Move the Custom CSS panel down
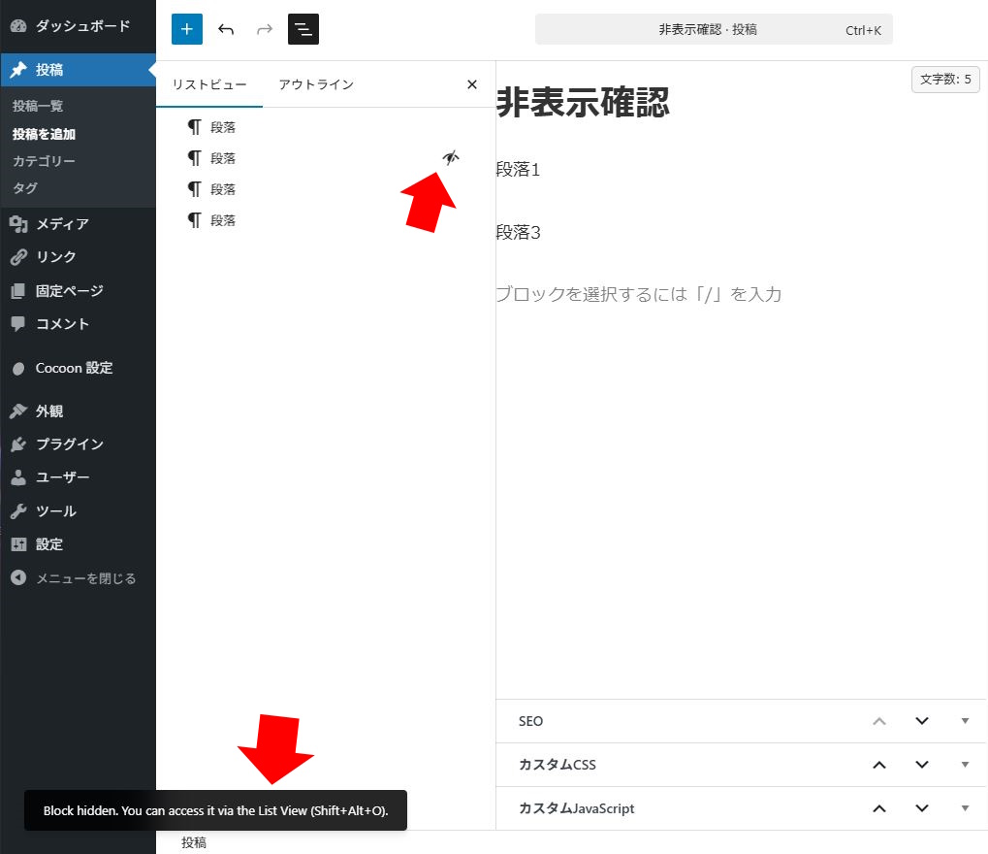The height and width of the screenshot is (854, 988). pos(922,765)
